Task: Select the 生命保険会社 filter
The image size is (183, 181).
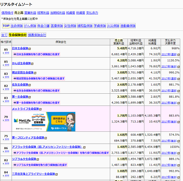Action: point(18,35)
